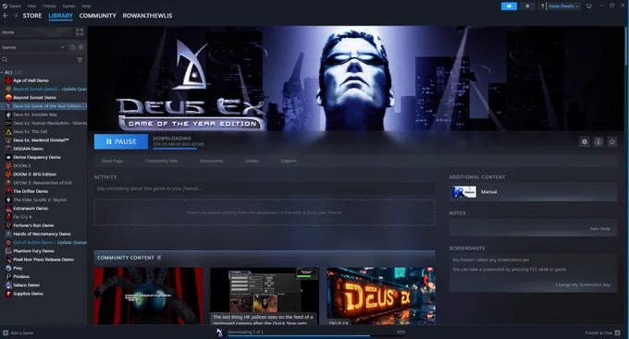Viewport: 629px width, 339px height.
Task: Click the DOOM 3 game icon
Action: coord(8,165)
